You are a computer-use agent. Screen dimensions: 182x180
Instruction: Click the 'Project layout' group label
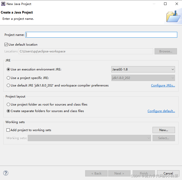15,97
